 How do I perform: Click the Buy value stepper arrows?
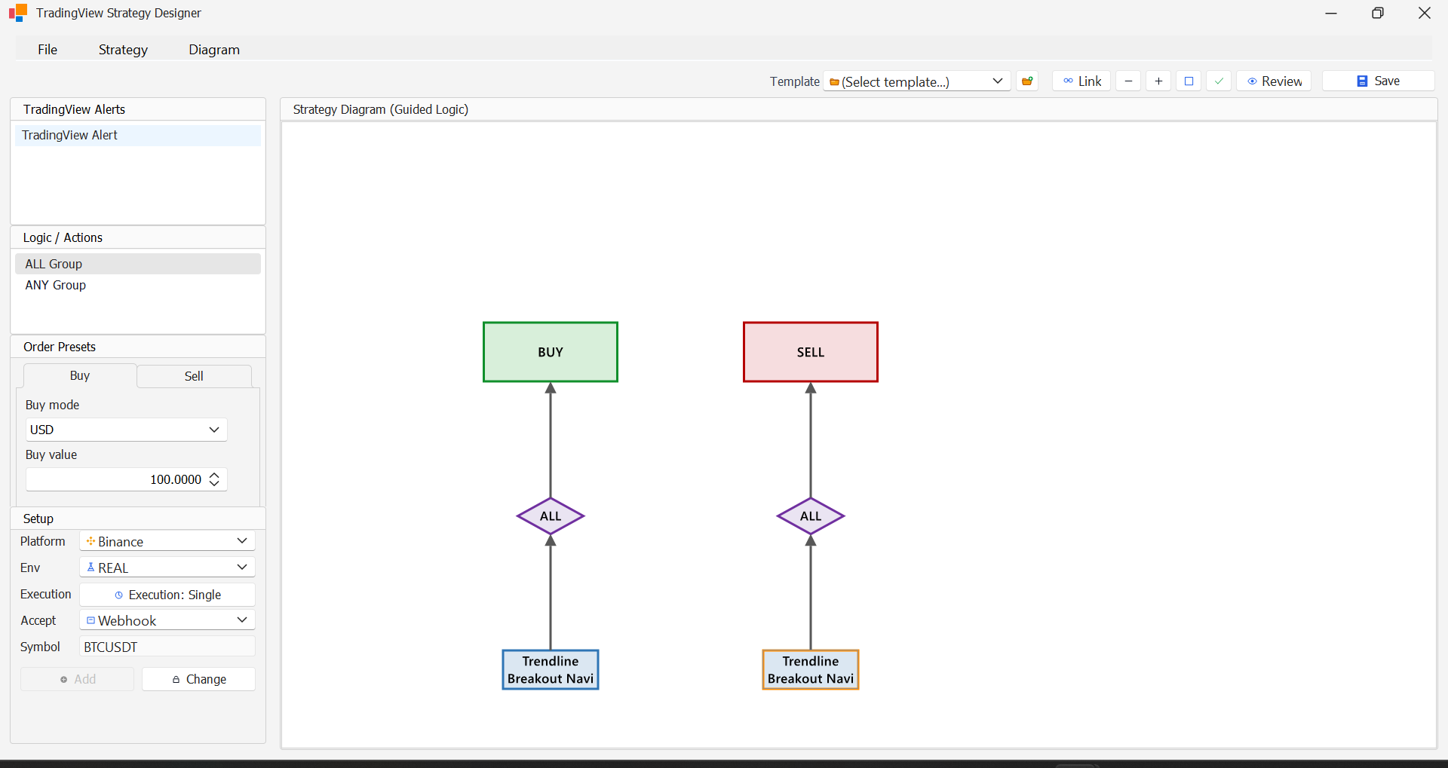(x=214, y=479)
